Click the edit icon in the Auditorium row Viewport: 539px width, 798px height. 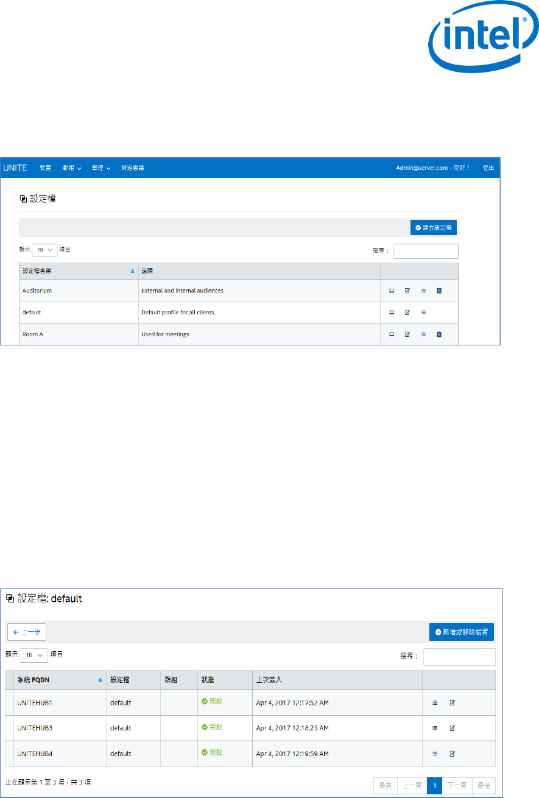407,291
